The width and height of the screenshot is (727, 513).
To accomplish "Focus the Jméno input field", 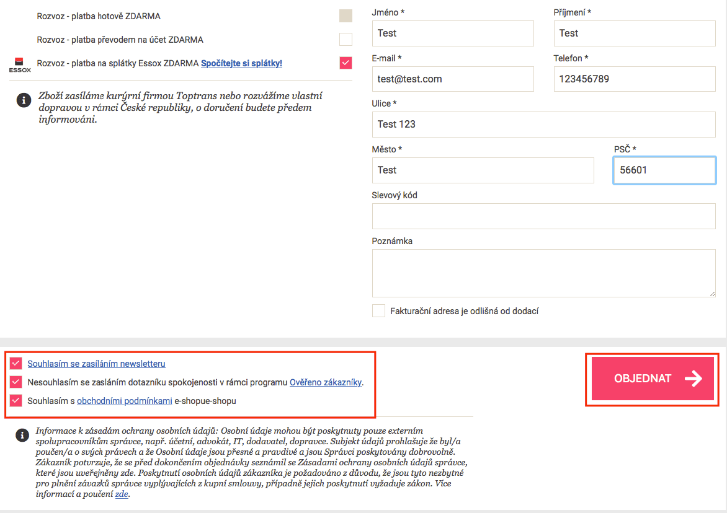I will pyautogui.click(x=453, y=33).
